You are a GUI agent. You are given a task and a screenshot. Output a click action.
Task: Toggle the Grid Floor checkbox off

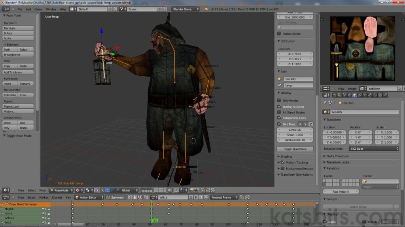pyautogui.click(x=279, y=124)
